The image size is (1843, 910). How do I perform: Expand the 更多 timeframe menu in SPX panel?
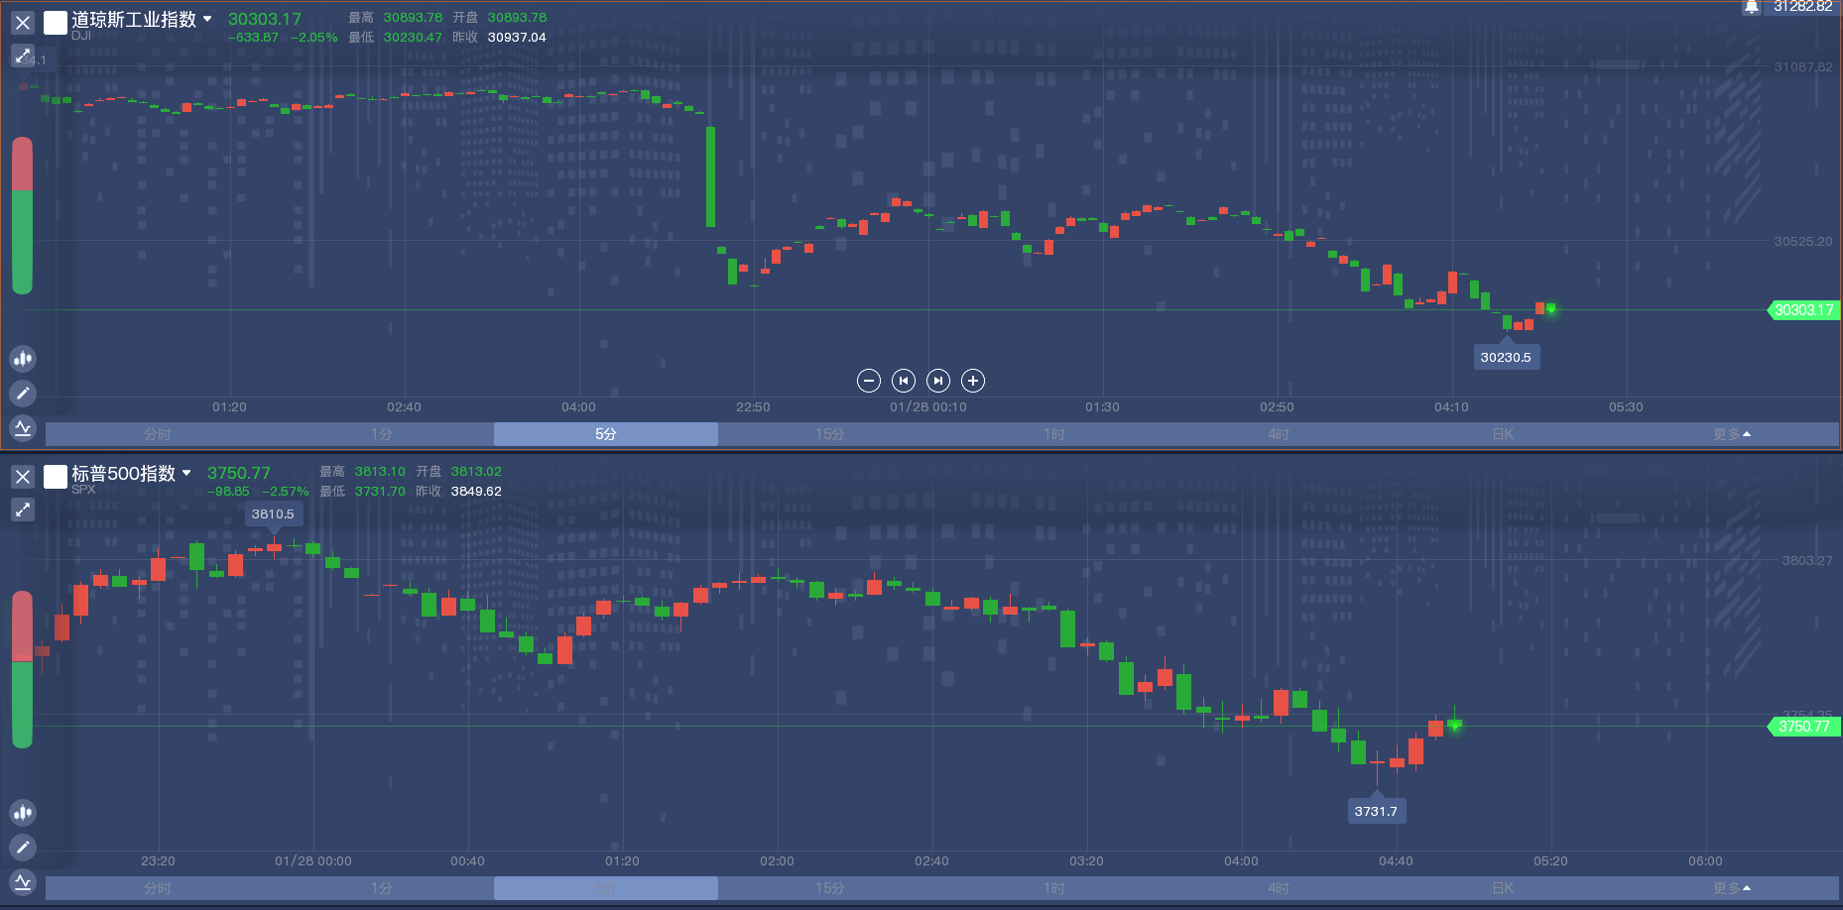coord(1732,888)
